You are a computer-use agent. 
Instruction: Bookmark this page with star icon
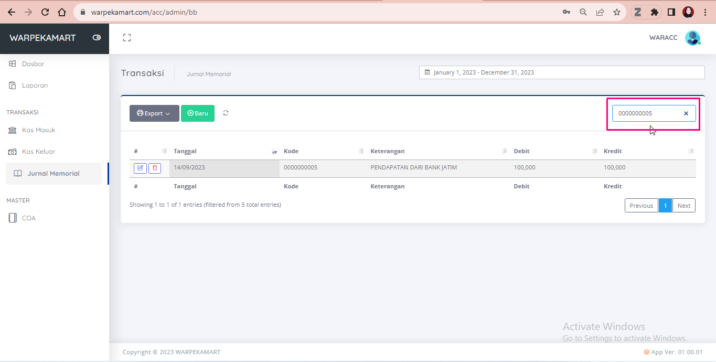point(617,12)
